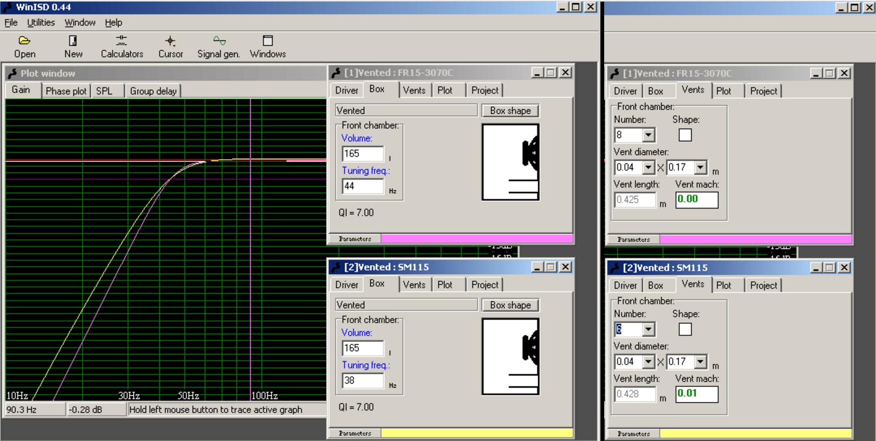Expand vent Number dropdown for SM115

648,329
